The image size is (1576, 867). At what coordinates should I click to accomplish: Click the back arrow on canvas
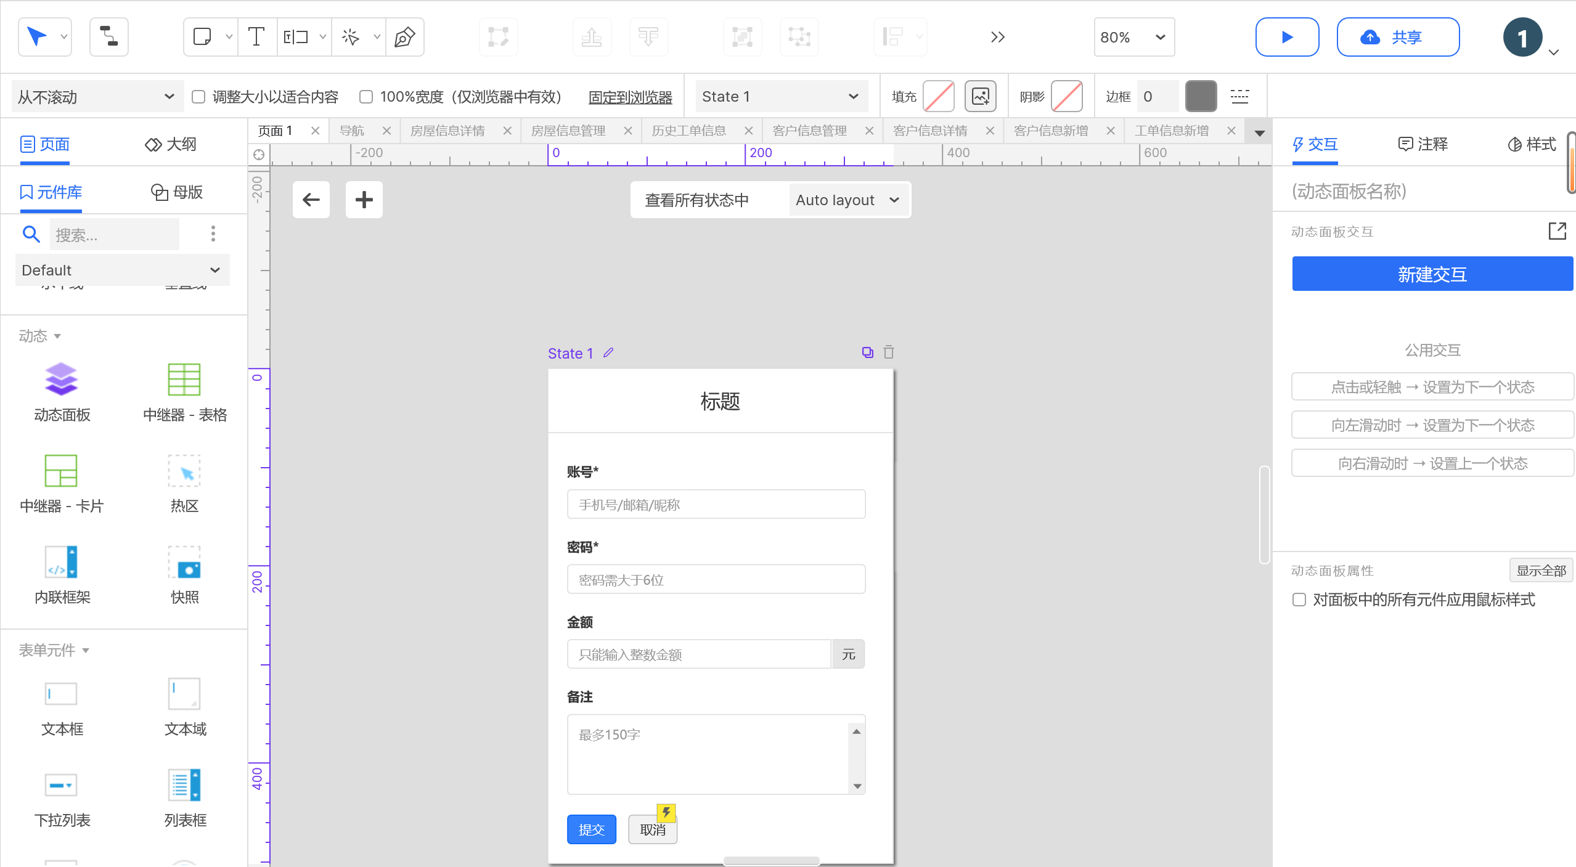click(311, 200)
